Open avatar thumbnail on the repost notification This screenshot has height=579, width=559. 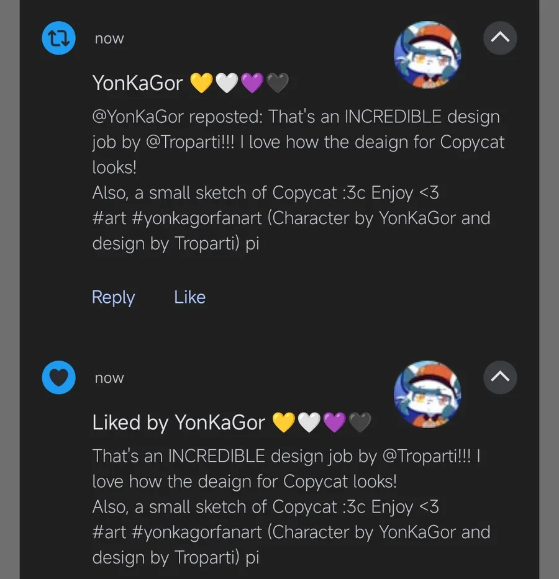pos(427,55)
